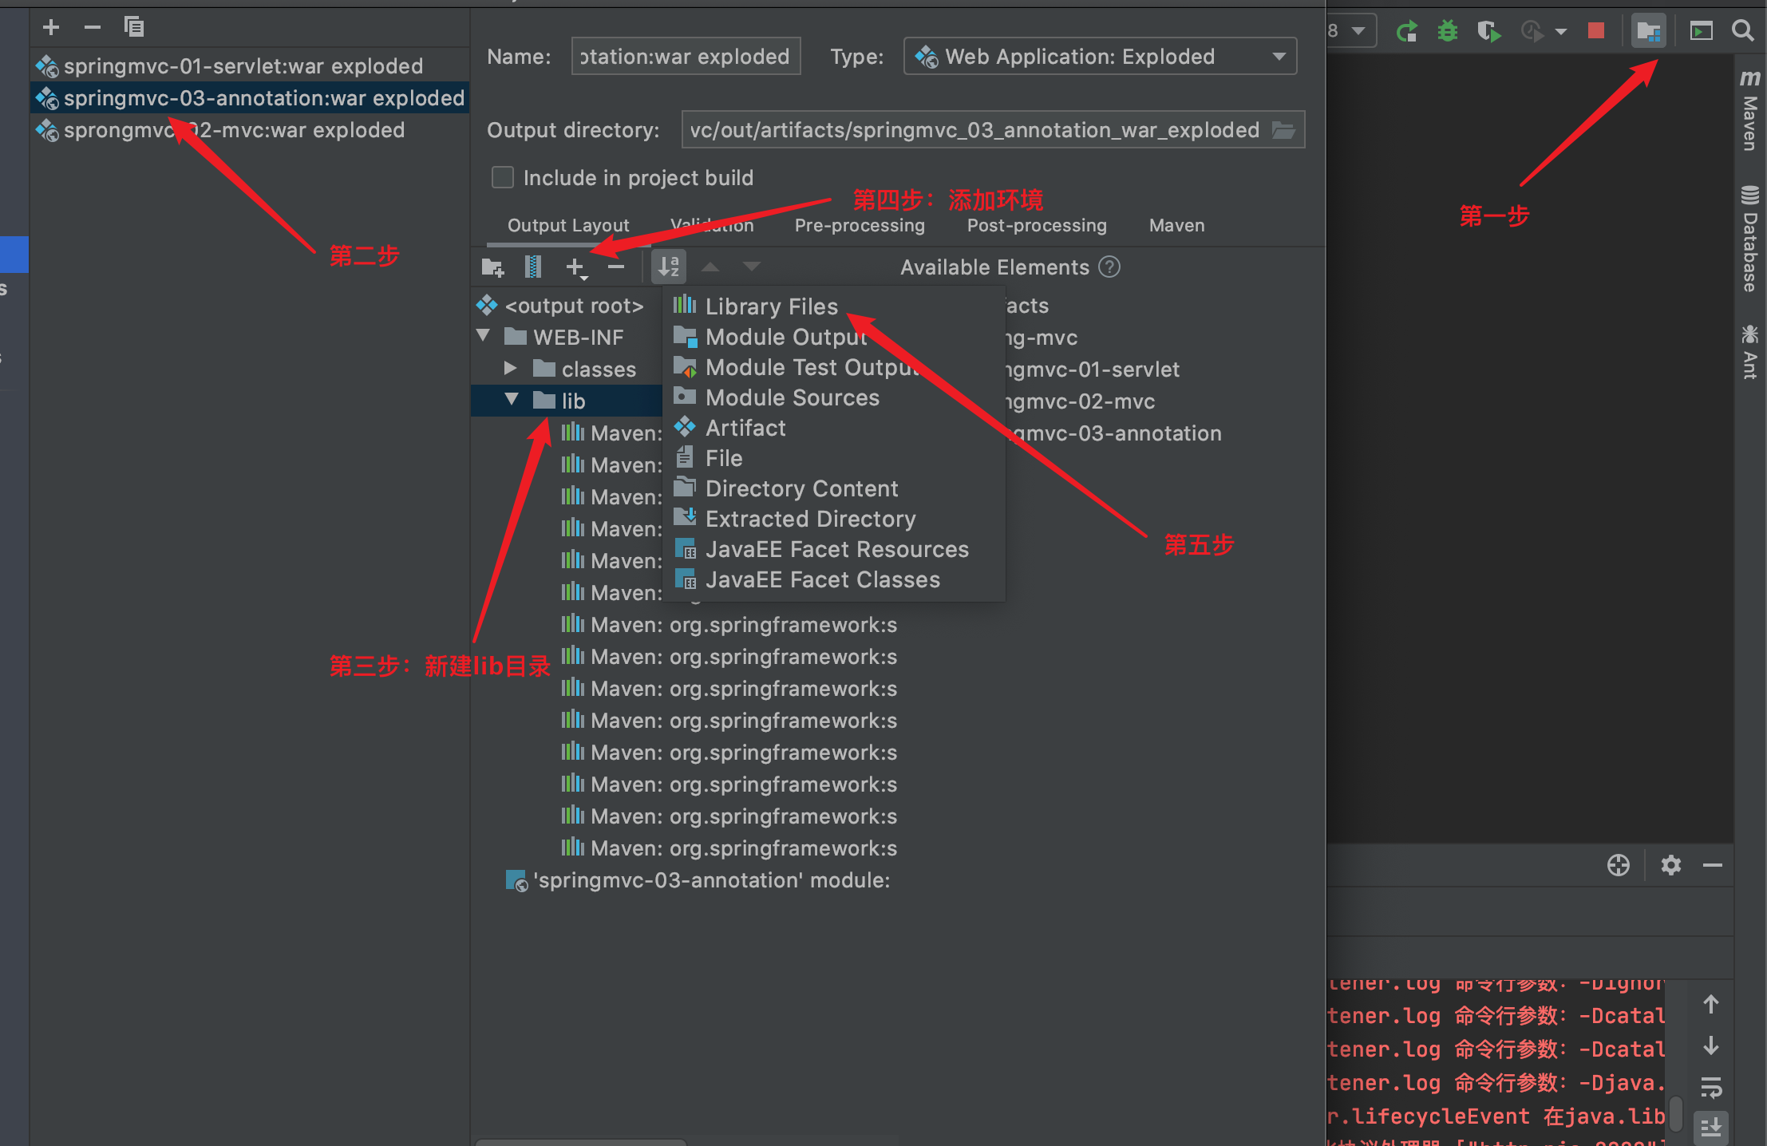Open the search everywhere magnifier
1767x1146 pixels.
(x=1742, y=31)
